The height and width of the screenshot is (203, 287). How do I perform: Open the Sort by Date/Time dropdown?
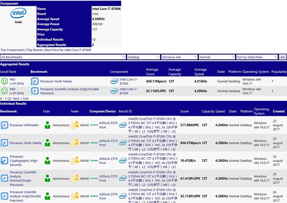click(x=257, y=57)
